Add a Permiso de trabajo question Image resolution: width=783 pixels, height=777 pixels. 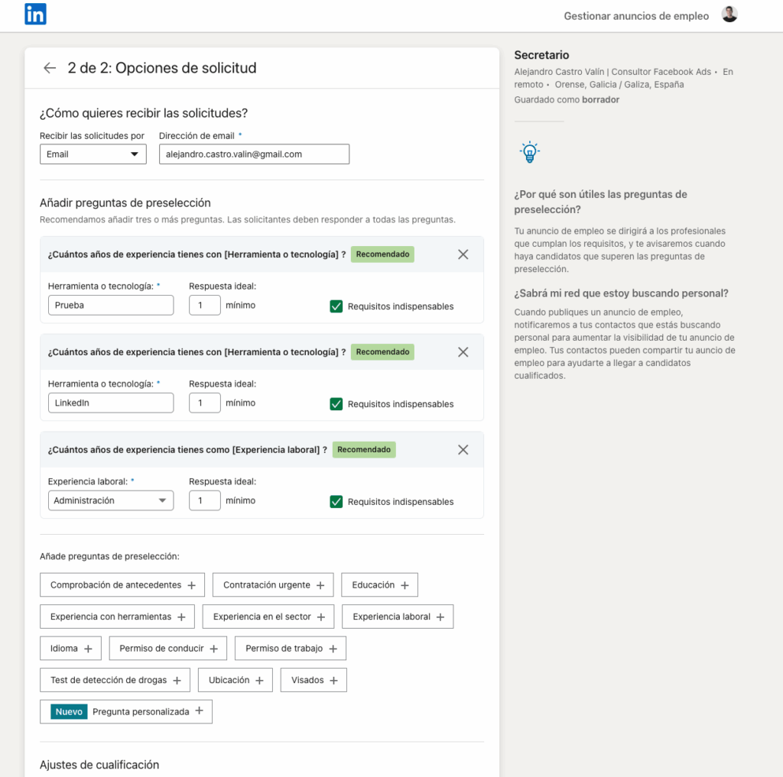pos(290,648)
